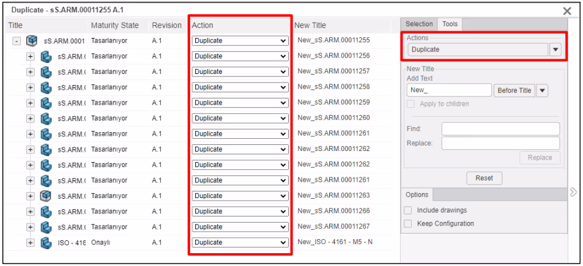
Task: Click the part icon in the New_sS.ARM.00011256 row
Action: [46, 56]
